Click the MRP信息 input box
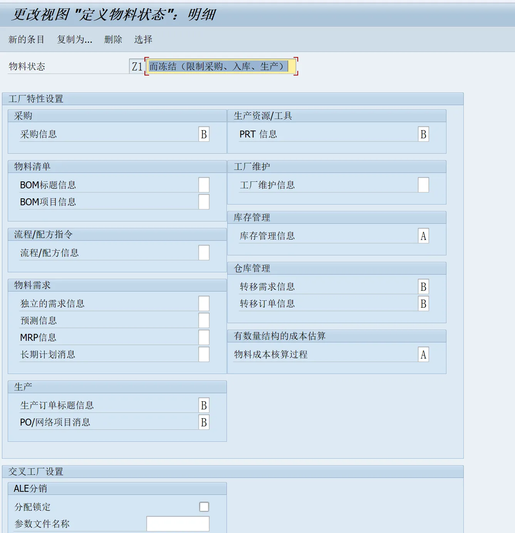 pyautogui.click(x=204, y=338)
